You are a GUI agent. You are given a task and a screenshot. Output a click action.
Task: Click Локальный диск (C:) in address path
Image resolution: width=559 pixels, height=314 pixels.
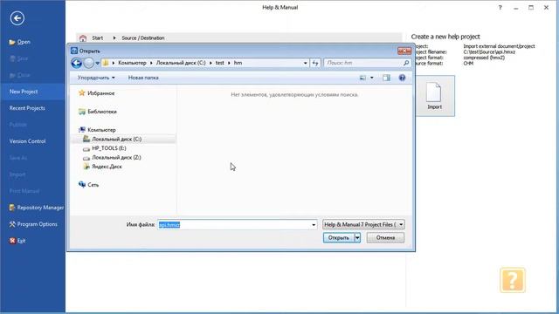point(181,63)
